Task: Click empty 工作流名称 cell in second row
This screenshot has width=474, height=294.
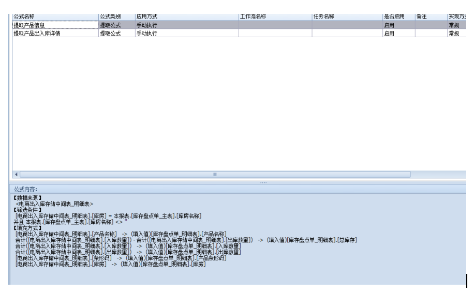Action: [x=274, y=33]
